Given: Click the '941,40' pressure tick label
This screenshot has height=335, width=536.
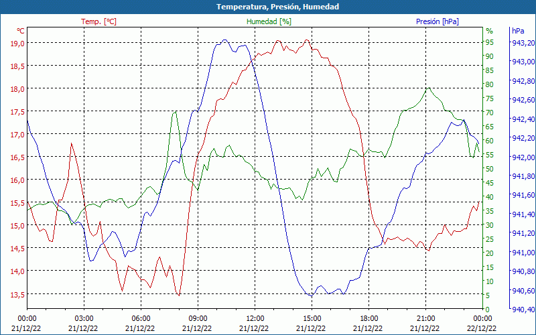Looking at the screenshot, I should (x=523, y=214).
